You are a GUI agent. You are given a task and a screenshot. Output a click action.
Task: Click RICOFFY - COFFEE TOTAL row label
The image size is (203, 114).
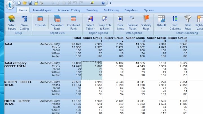tap(18, 83)
